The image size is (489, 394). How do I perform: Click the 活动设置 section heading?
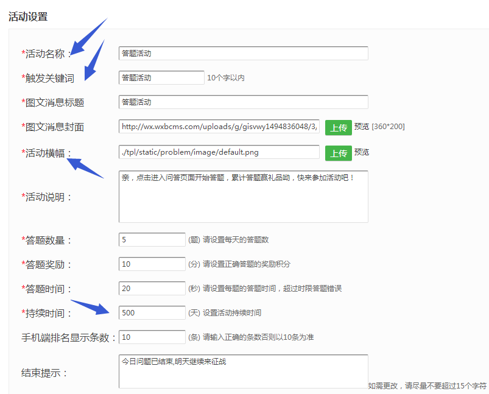pyautogui.click(x=28, y=17)
